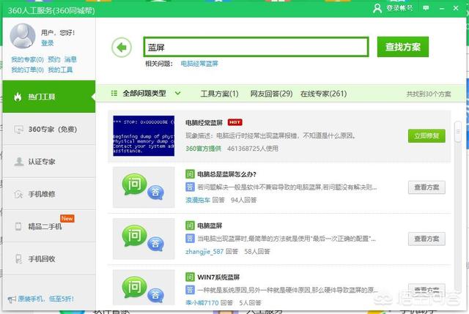Image resolution: width=469 pixels, height=314 pixels.
Task: Open 手机回收 in the sidebar
Action: pyautogui.click(x=49, y=258)
